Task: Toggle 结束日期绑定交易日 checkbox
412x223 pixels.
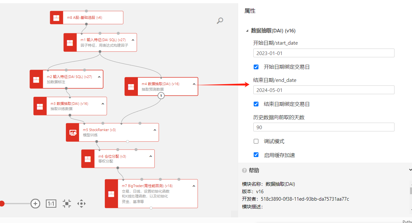Action: point(256,104)
